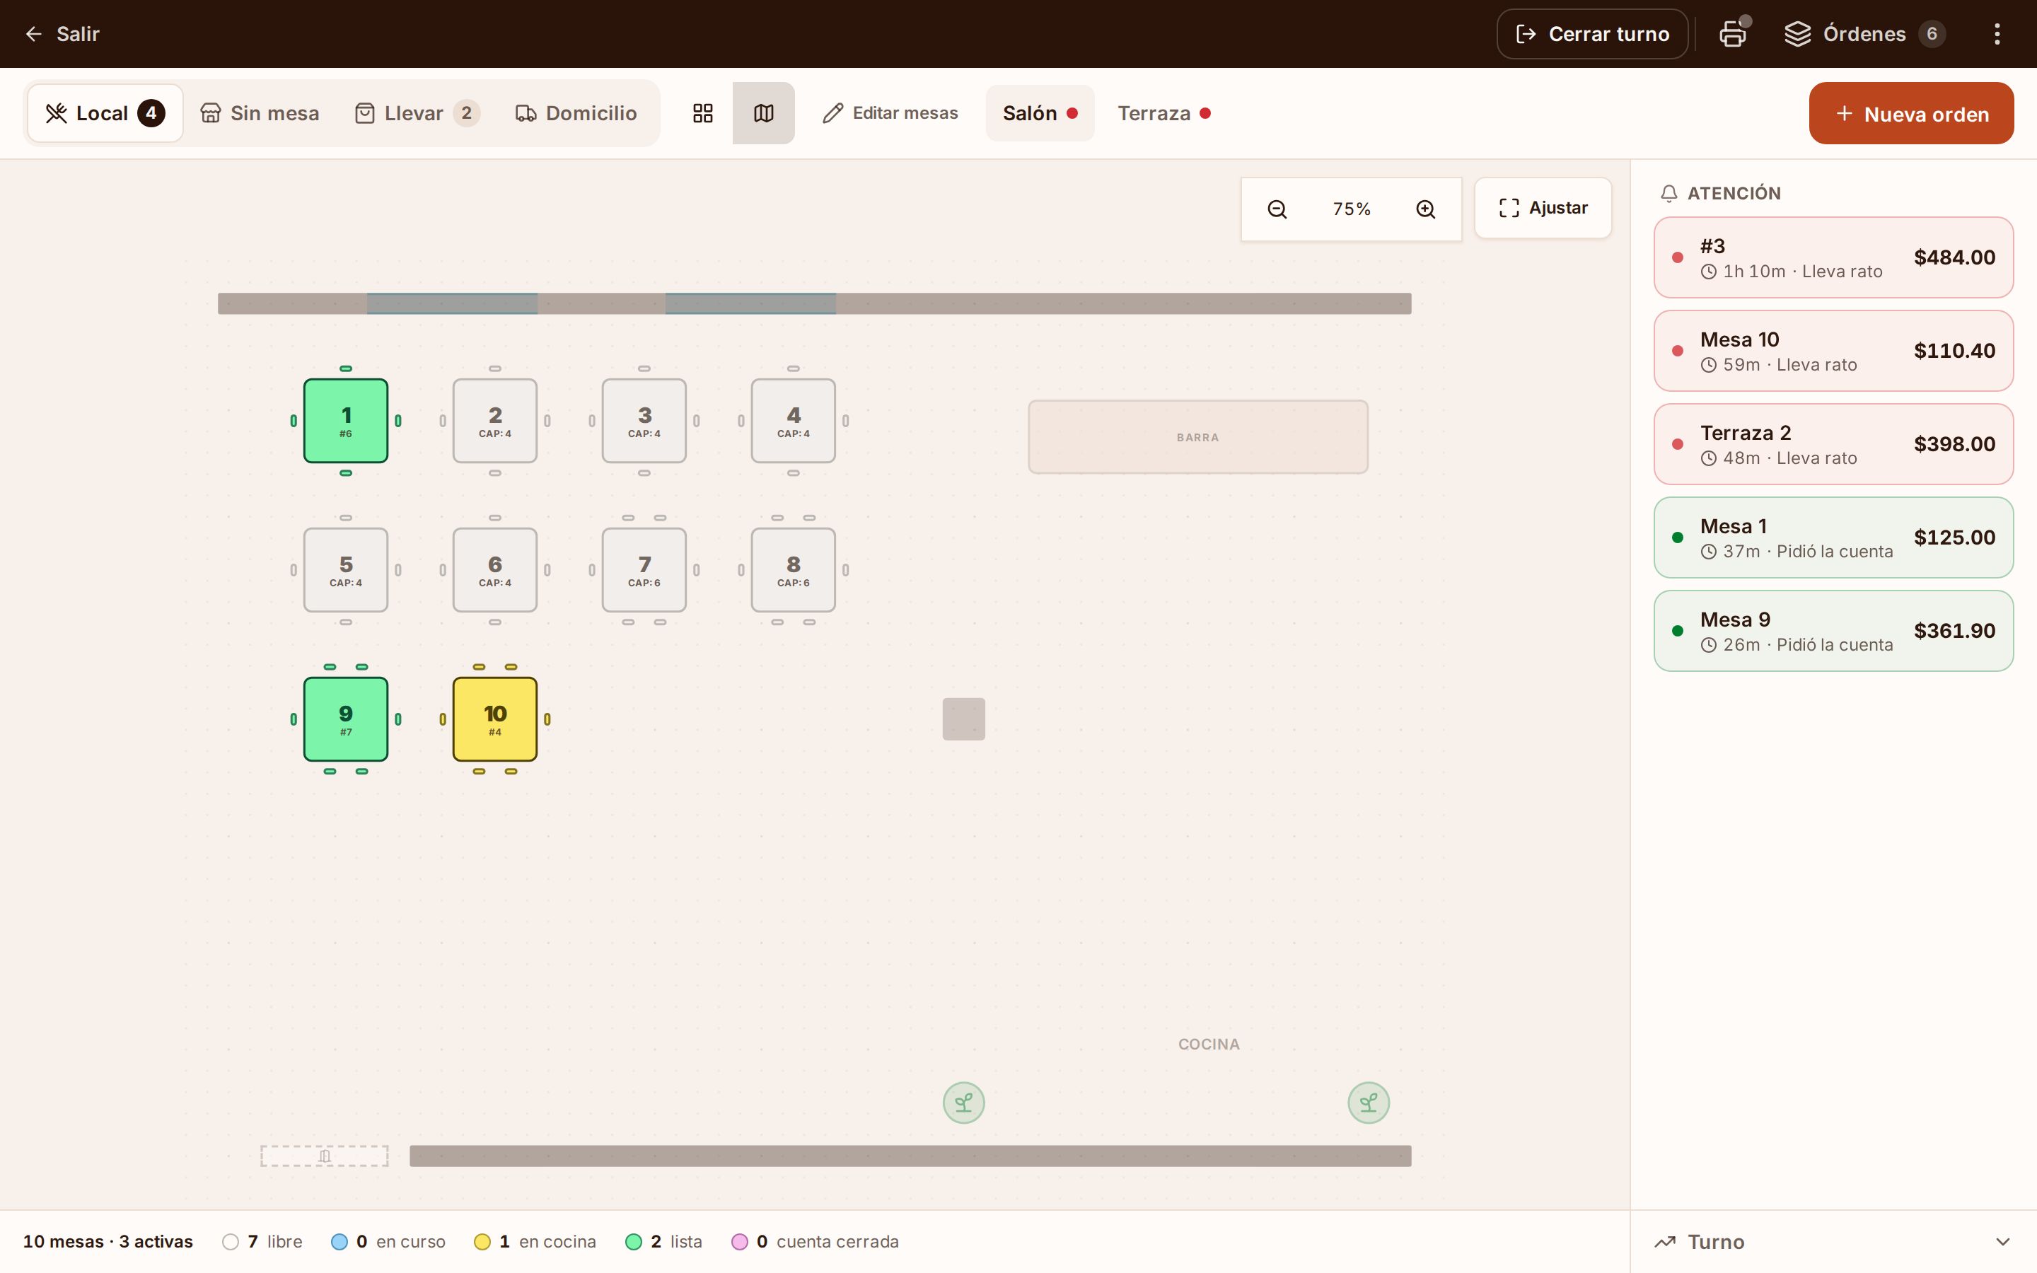The width and height of the screenshot is (2037, 1273).
Task: Create a Nueva orden
Action: (1910, 113)
